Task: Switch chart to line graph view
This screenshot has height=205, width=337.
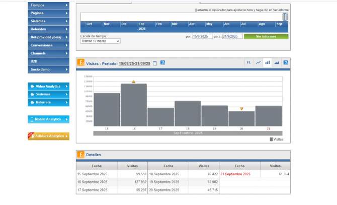Action: pyautogui.click(x=258, y=63)
